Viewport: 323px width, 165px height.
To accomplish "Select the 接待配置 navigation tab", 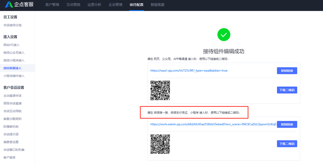I will click(x=136, y=5).
